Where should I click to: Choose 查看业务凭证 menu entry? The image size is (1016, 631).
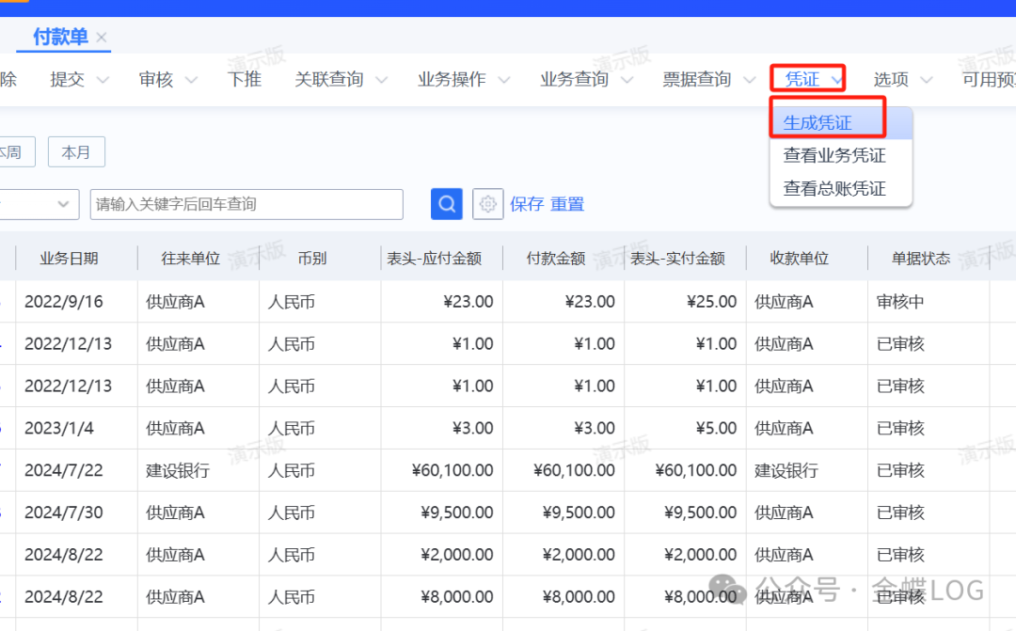833,156
